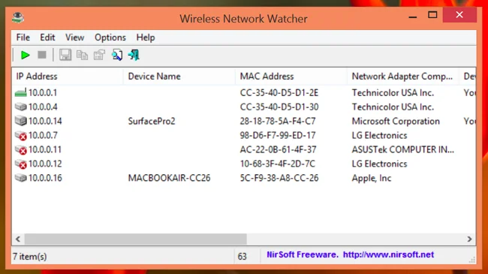Click the Find magnifier icon in the toolbar
The width and height of the screenshot is (488, 274).
tap(117, 55)
